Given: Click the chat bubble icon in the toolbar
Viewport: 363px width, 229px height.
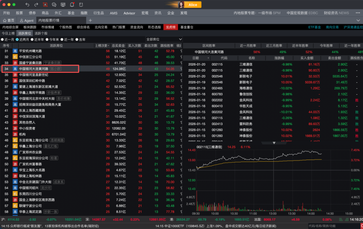Looking at the screenshot, I should [54, 5].
